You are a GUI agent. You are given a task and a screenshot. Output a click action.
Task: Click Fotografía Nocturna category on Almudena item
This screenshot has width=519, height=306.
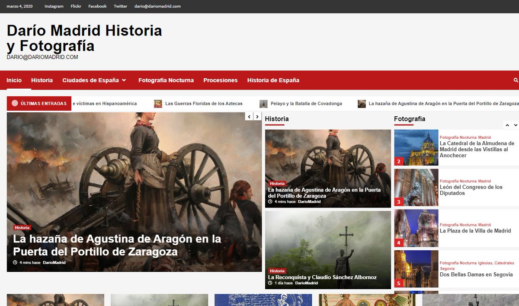pos(458,137)
